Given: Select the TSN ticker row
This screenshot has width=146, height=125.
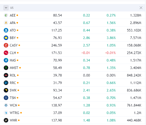Looking at the screenshot, I should pyautogui.click(x=73, y=98).
